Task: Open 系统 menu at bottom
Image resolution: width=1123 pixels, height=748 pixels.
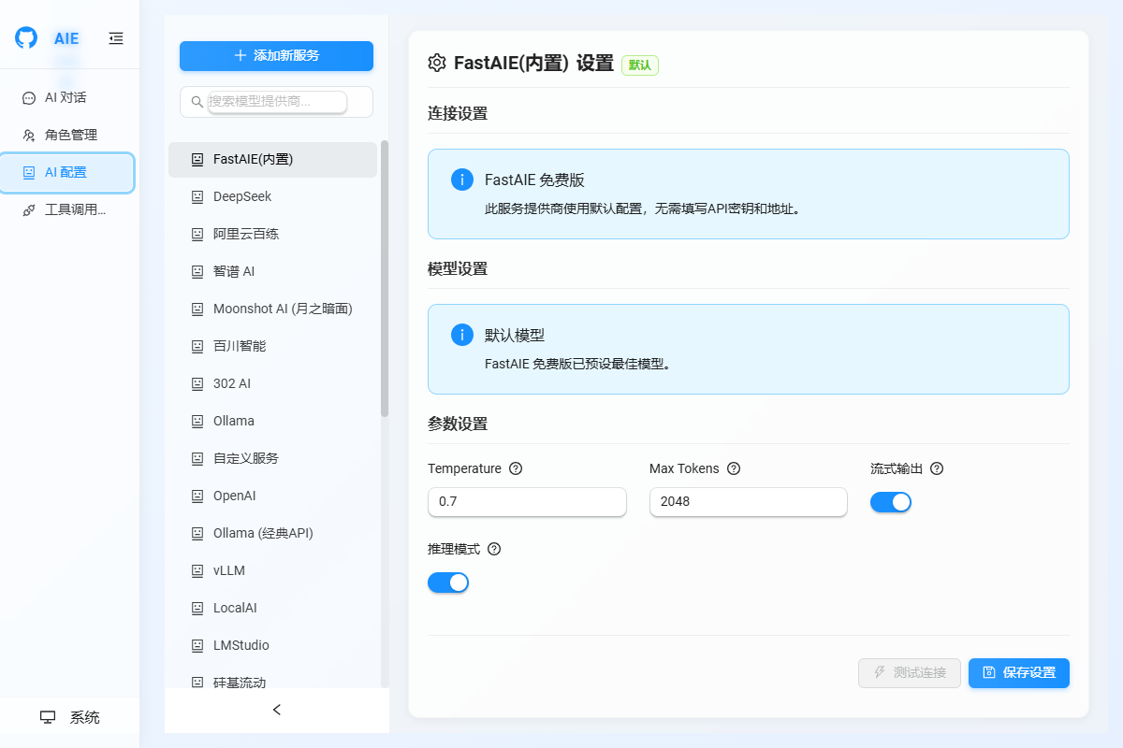Action: (x=69, y=717)
